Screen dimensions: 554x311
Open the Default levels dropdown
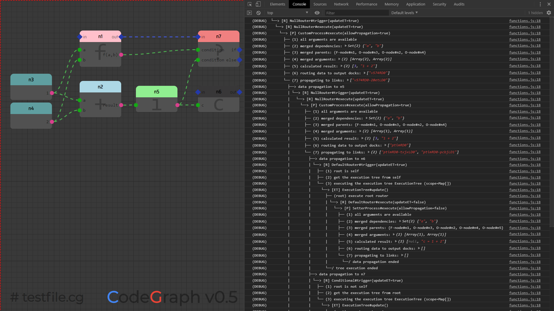404,13
